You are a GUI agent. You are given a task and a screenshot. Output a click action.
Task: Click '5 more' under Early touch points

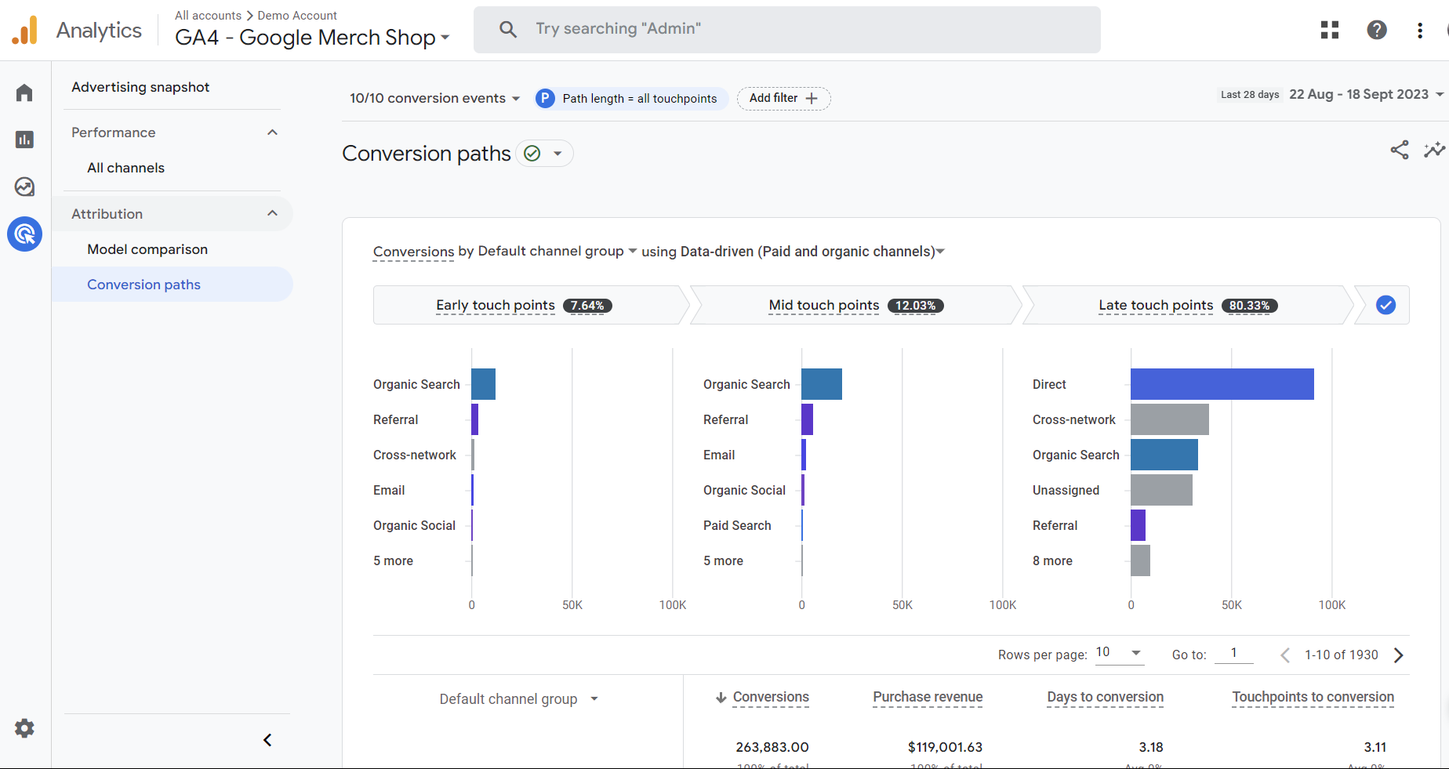(393, 561)
